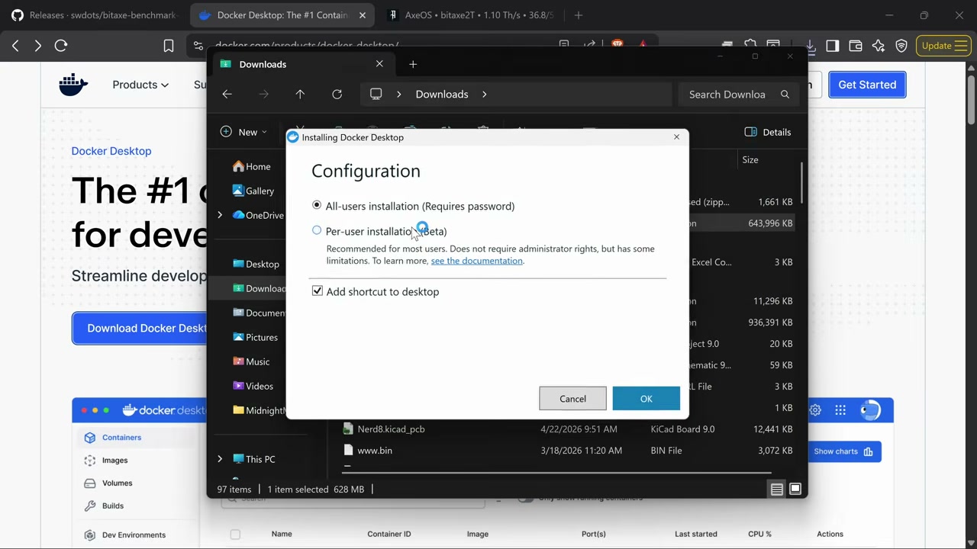Expand the chevron after Downloads in address bar

484,95
